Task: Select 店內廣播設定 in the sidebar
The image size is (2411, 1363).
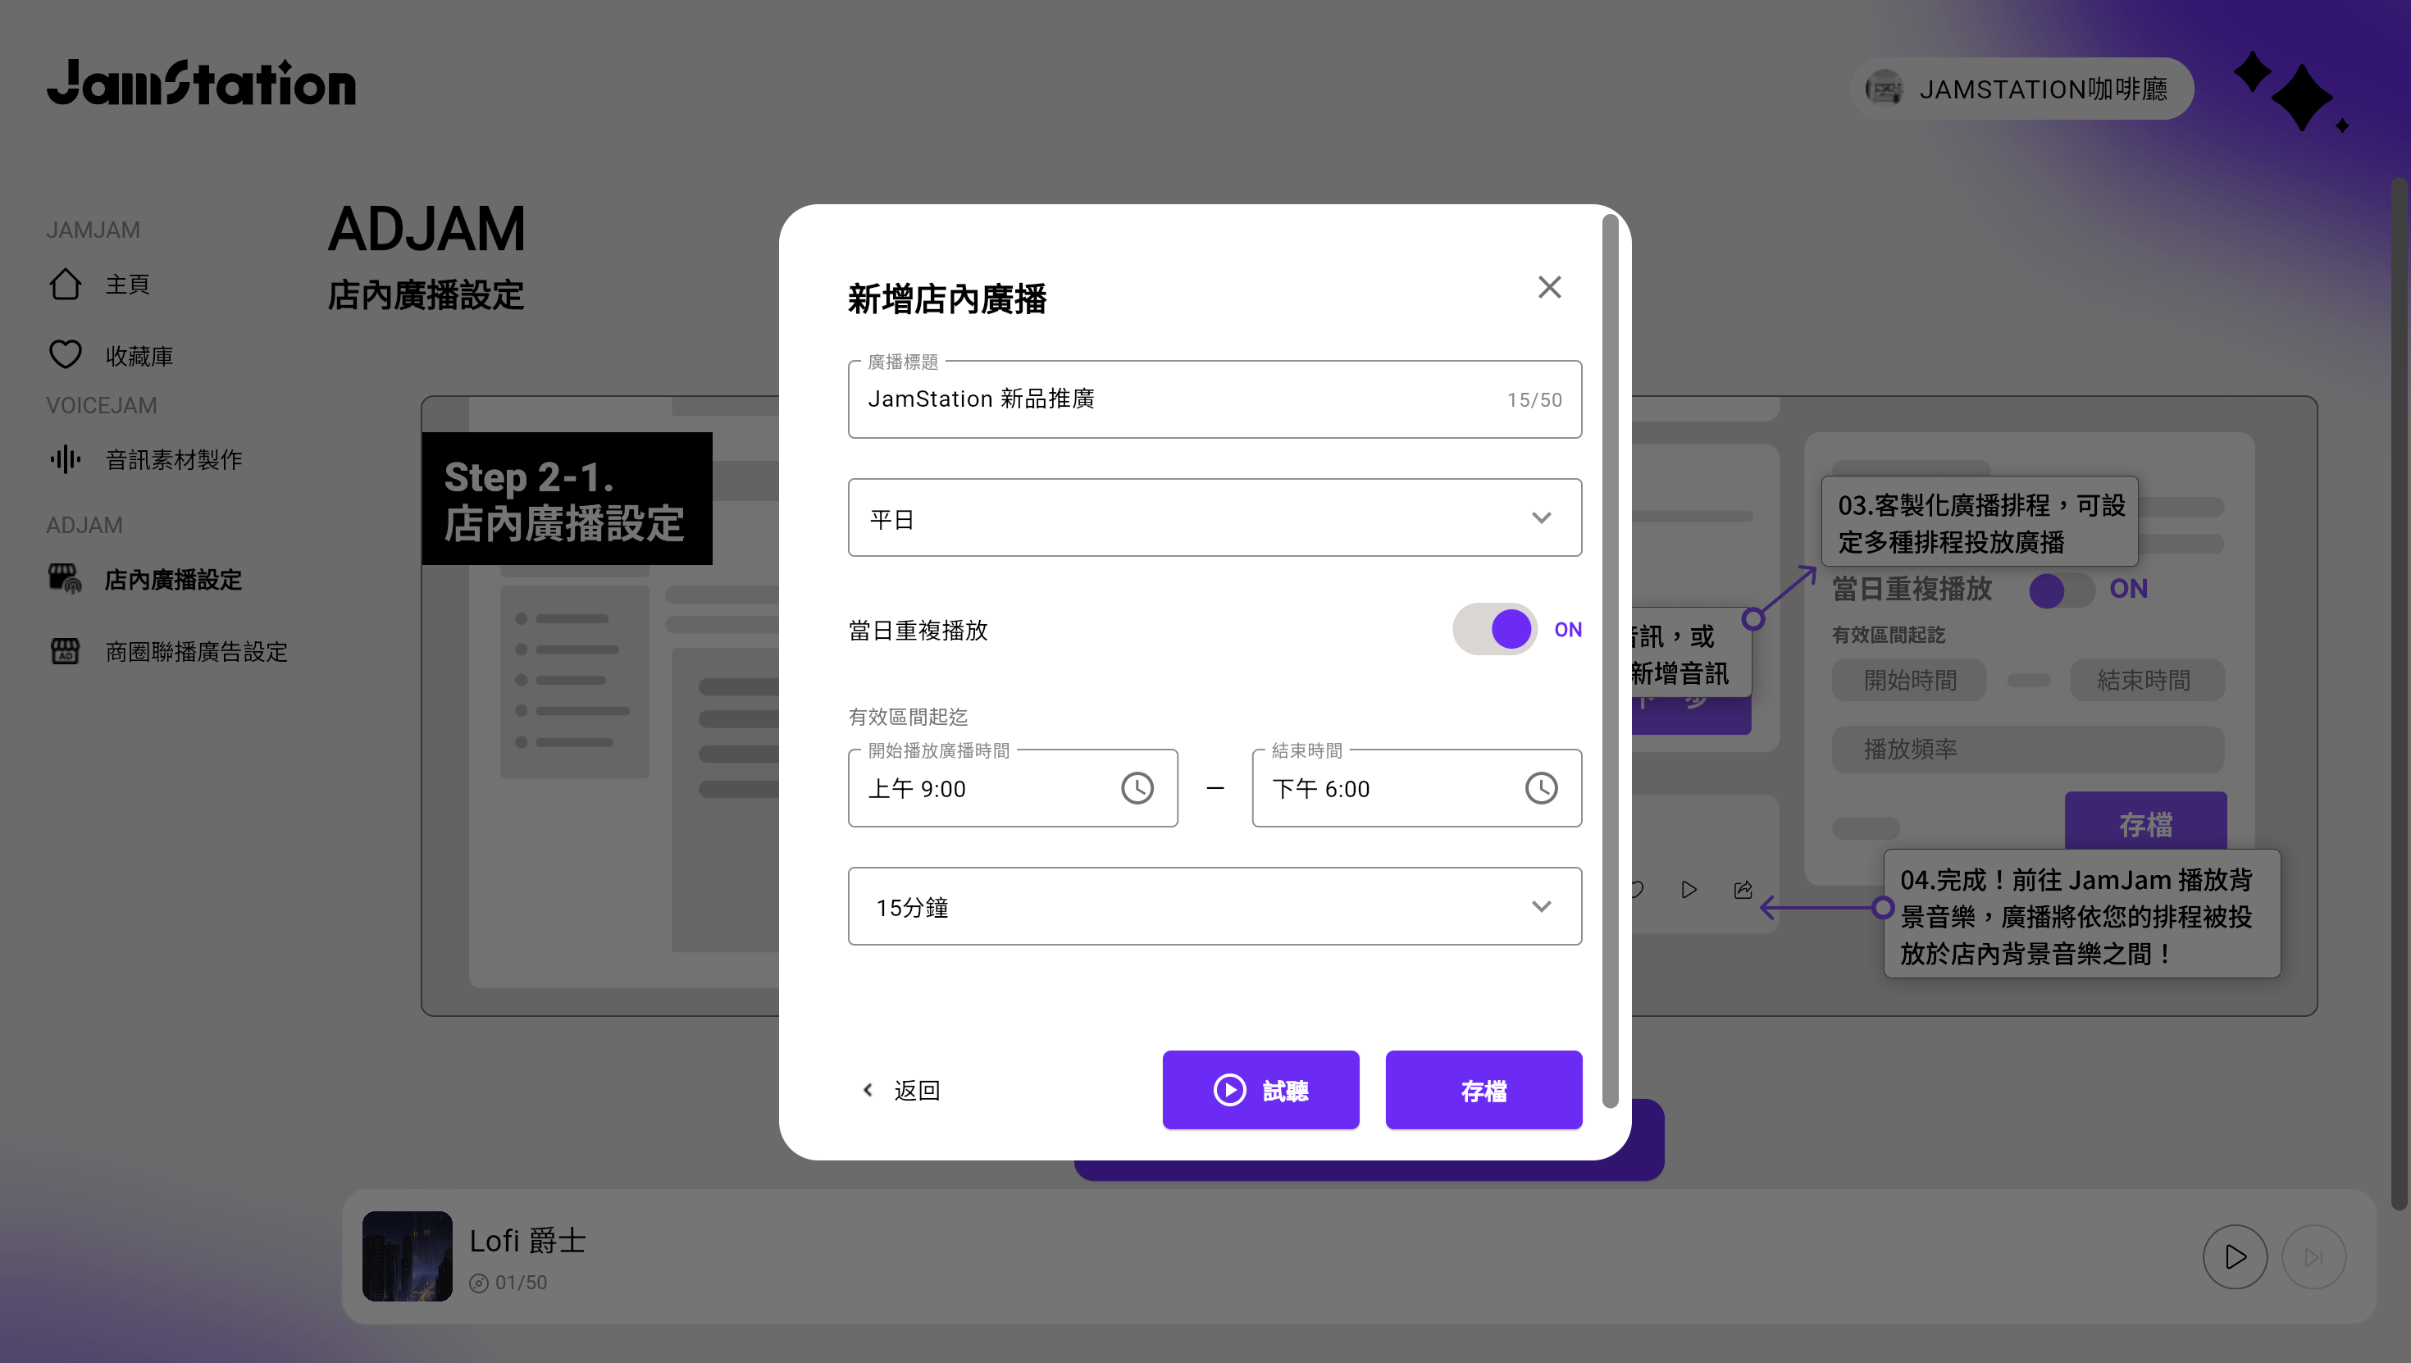Action: pyautogui.click(x=173, y=580)
